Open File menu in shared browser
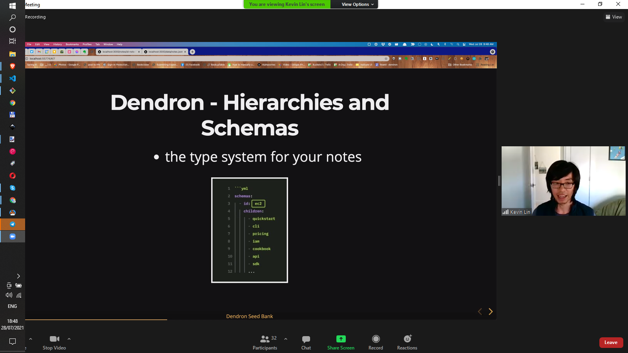This screenshot has height=353, width=628. pos(29,44)
